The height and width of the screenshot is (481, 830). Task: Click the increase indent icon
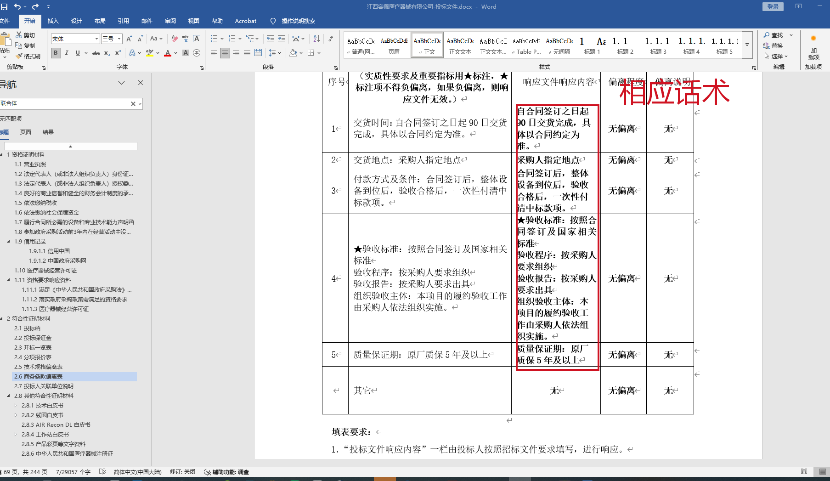pos(282,39)
